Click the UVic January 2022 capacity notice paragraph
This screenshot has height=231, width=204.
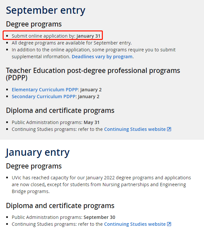coord(98,185)
